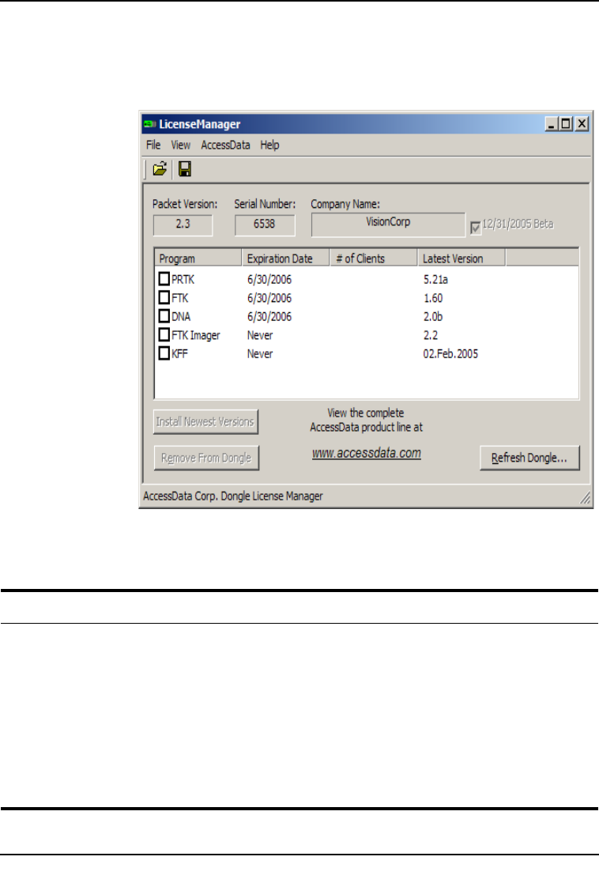Open the AccessData menu
Screen dimensions: 599x883
pyautogui.click(x=225, y=145)
